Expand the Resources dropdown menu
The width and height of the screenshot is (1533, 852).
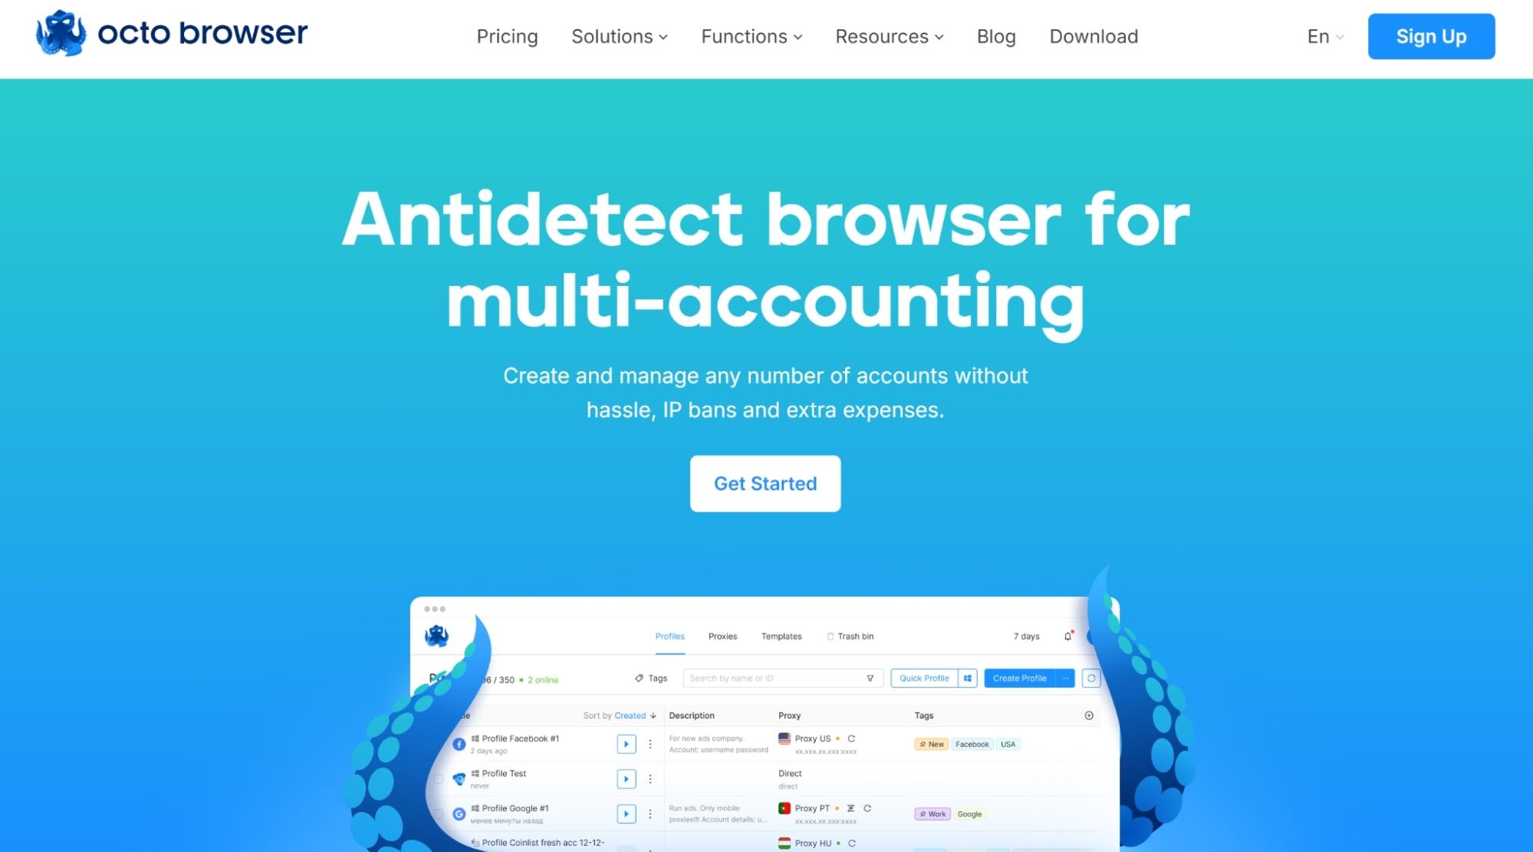(x=888, y=37)
